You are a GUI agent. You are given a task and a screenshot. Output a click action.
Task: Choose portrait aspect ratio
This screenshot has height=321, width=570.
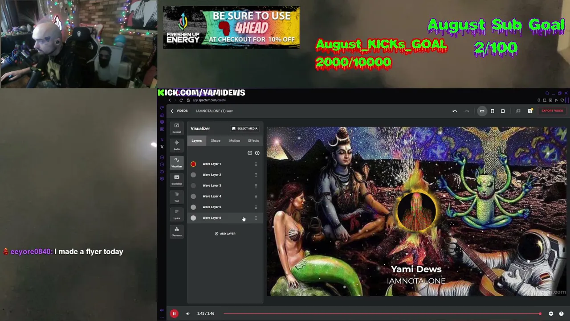(493, 111)
